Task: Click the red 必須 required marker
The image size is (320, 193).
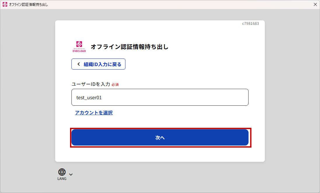Action: (115, 84)
